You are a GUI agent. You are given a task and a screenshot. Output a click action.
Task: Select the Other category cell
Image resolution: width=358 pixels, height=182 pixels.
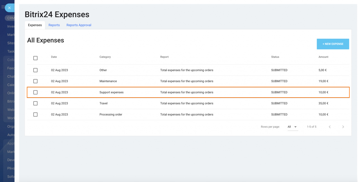pos(103,70)
